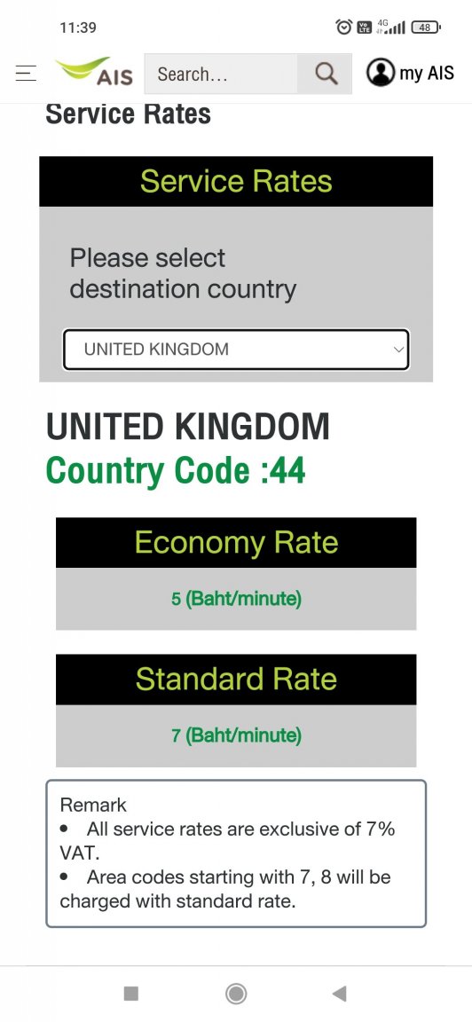
Task: Tap the Android home circle button
Action: click(x=236, y=994)
